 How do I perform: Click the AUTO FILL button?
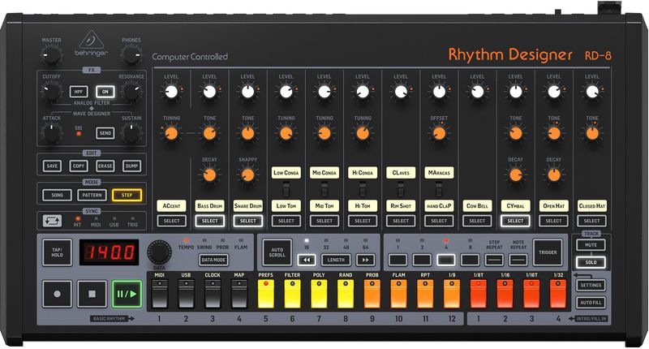[x=591, y=303]
